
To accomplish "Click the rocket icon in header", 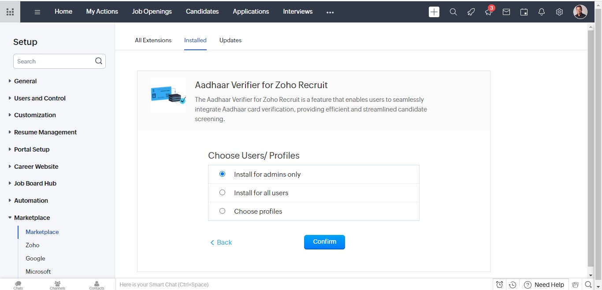I will click(471, 12).
